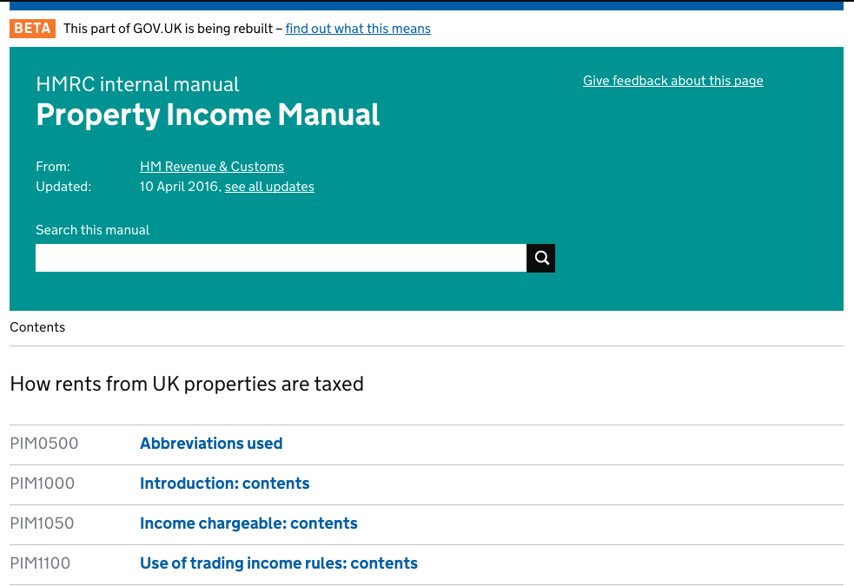Open Abbreviations used section
Screen dimensions: 854x586
pos(211,444)
